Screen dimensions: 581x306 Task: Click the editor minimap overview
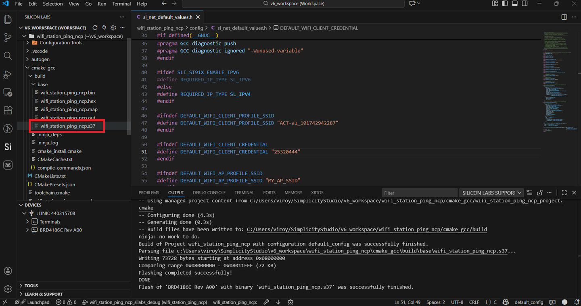point(556,81)
